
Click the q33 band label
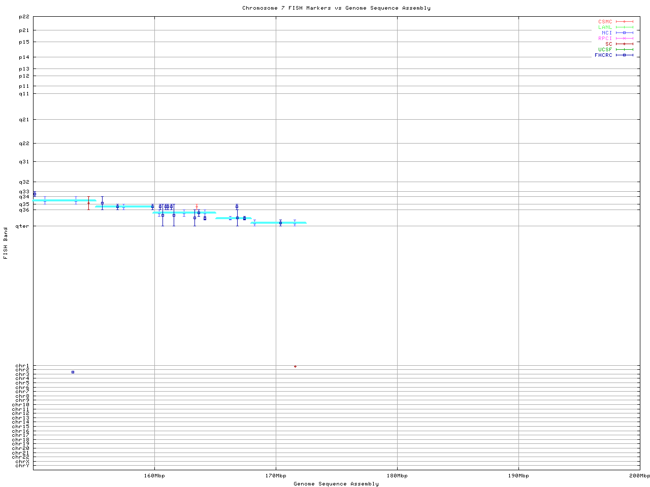pos(24,192)
